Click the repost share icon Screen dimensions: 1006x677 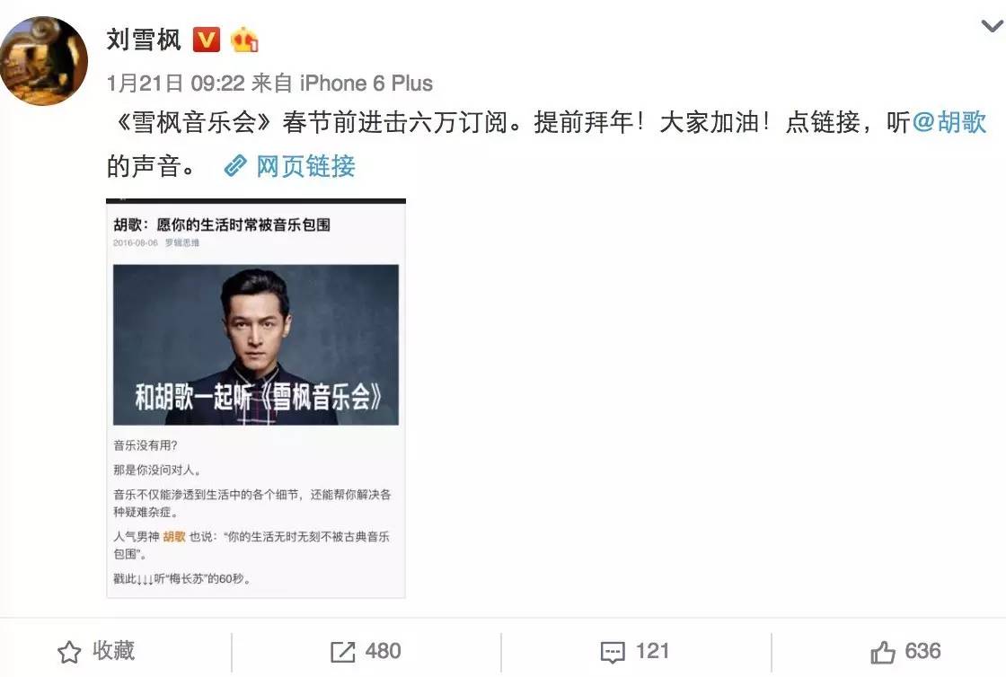click(342, 652)
